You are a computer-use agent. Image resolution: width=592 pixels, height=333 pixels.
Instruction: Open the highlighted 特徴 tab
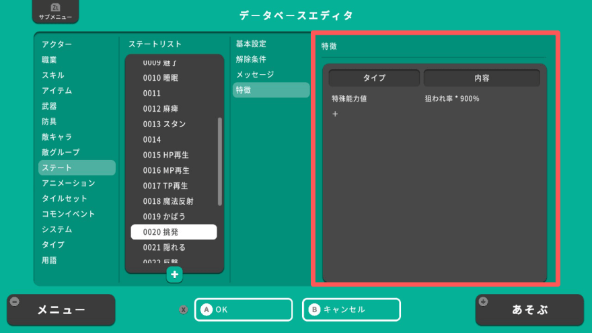[271, 90]
